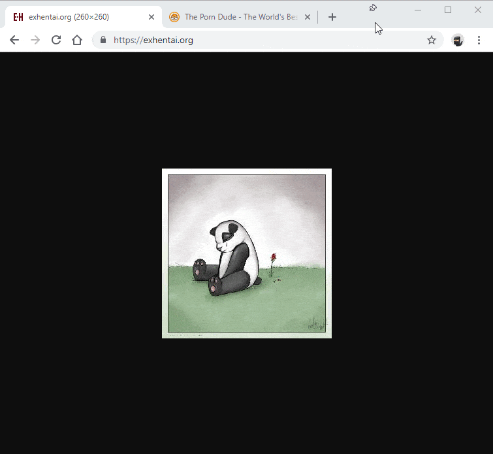
Task: Click the sad panda image
Action: (246, 253)
